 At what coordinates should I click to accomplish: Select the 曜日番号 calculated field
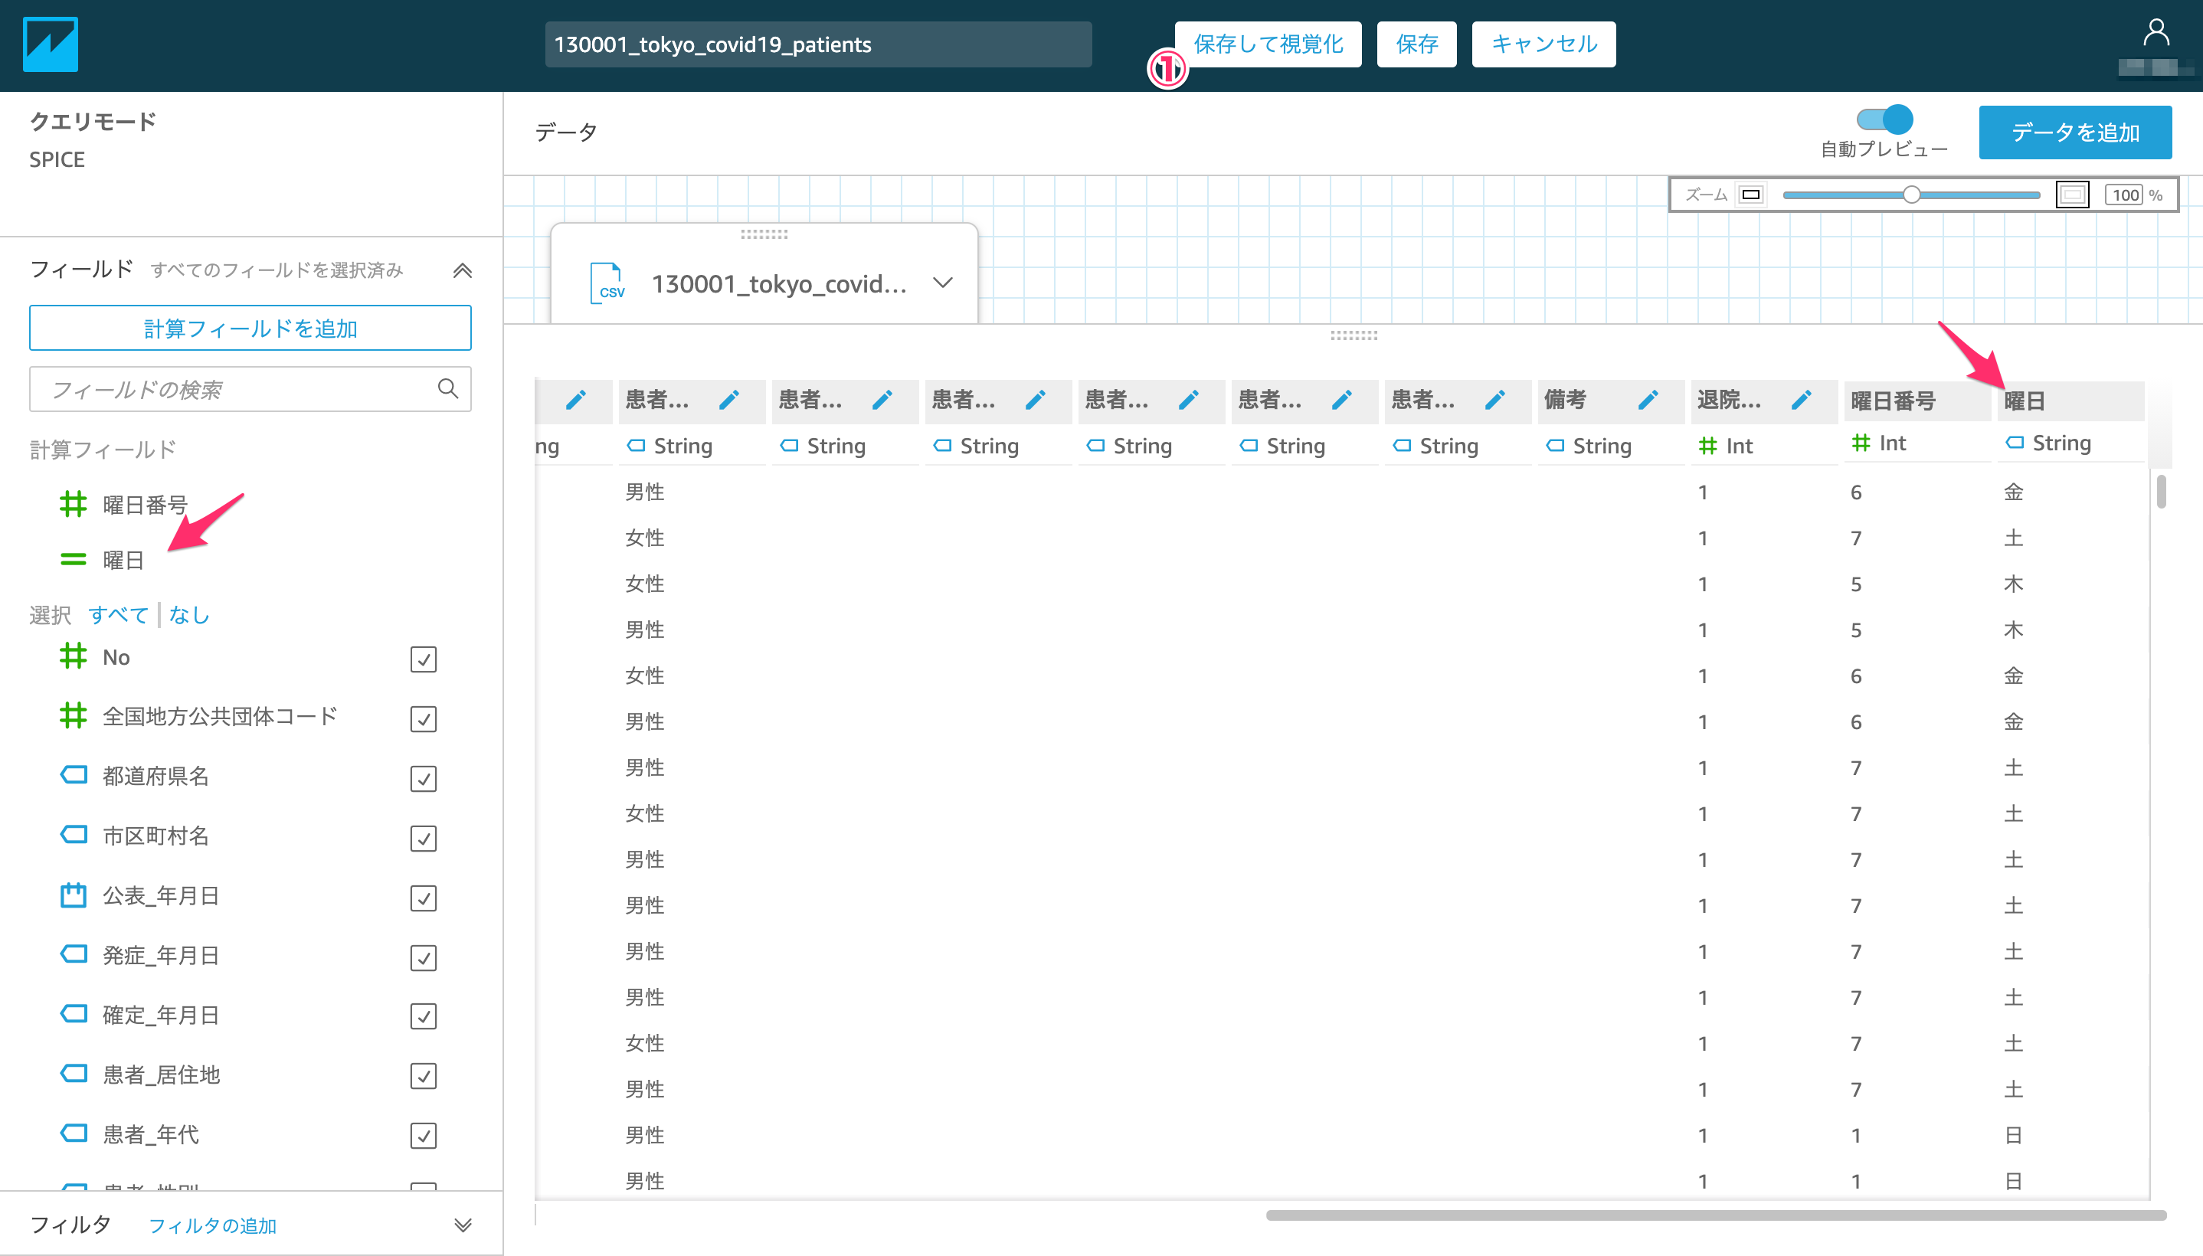[x=144, y=505]
